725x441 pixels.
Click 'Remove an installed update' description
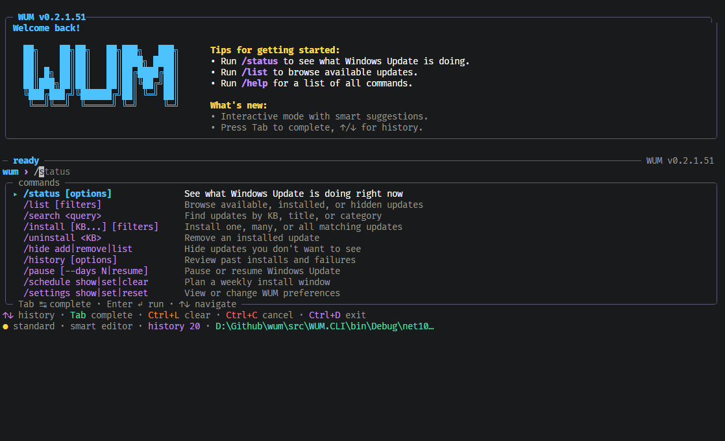click(252, 238)
